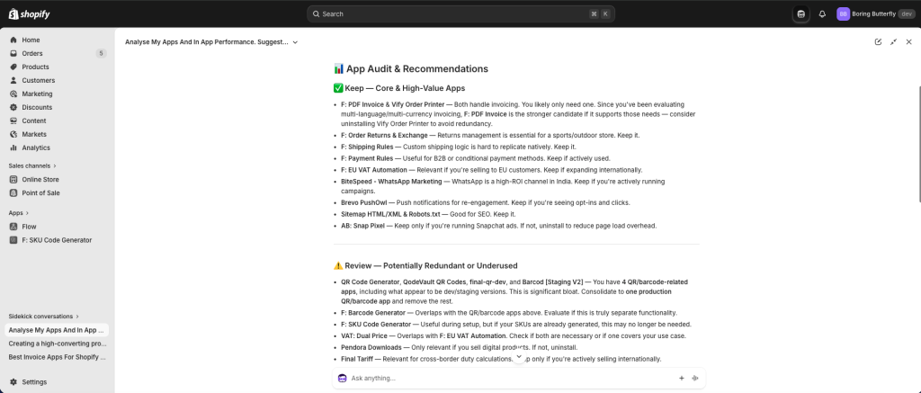Click the 'Ask anything...' input field

pos(508,378)
